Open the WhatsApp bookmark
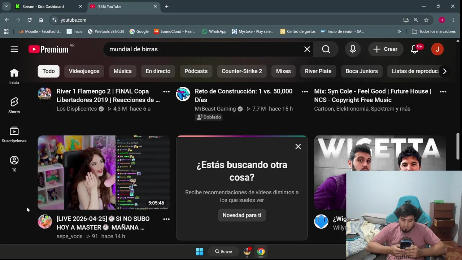Screen dimensions: 462x260 click(214, 31)
